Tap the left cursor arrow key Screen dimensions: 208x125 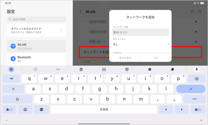[166, 109]
